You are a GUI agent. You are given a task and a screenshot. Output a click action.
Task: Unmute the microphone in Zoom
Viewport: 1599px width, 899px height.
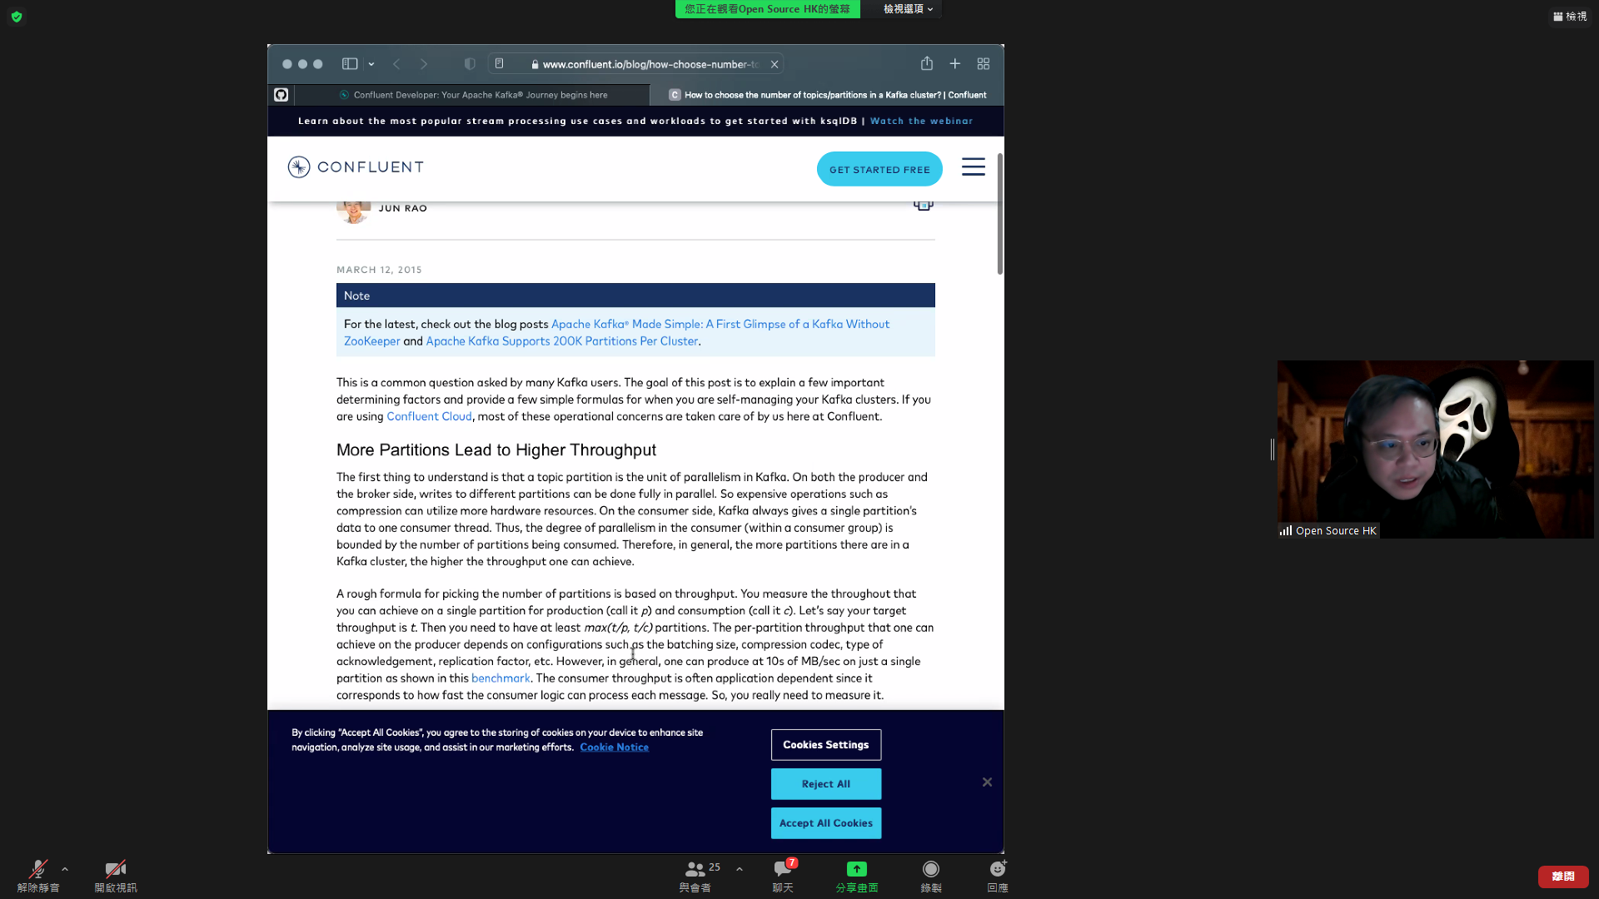(37, 876)
